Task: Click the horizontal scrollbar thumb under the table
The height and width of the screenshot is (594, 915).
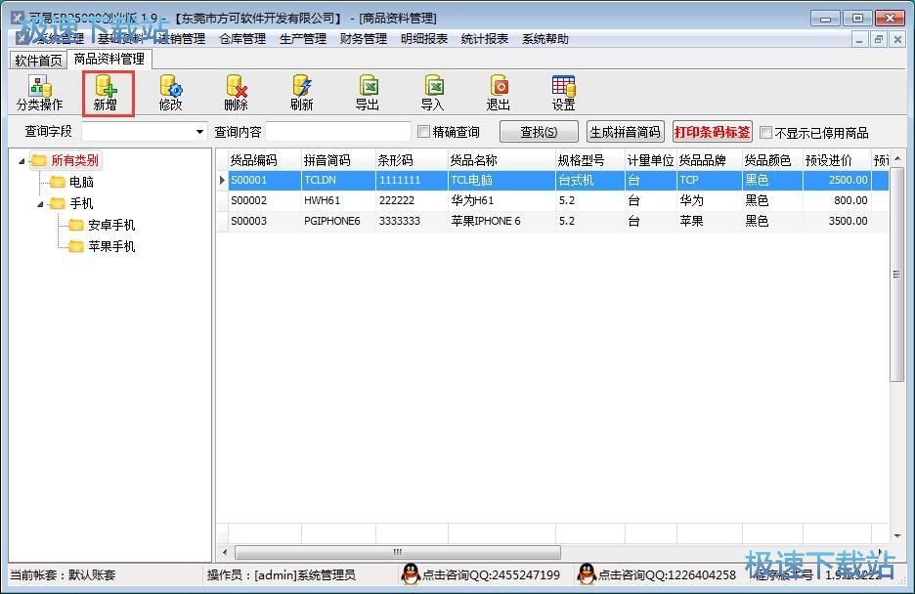Action: 398,551
